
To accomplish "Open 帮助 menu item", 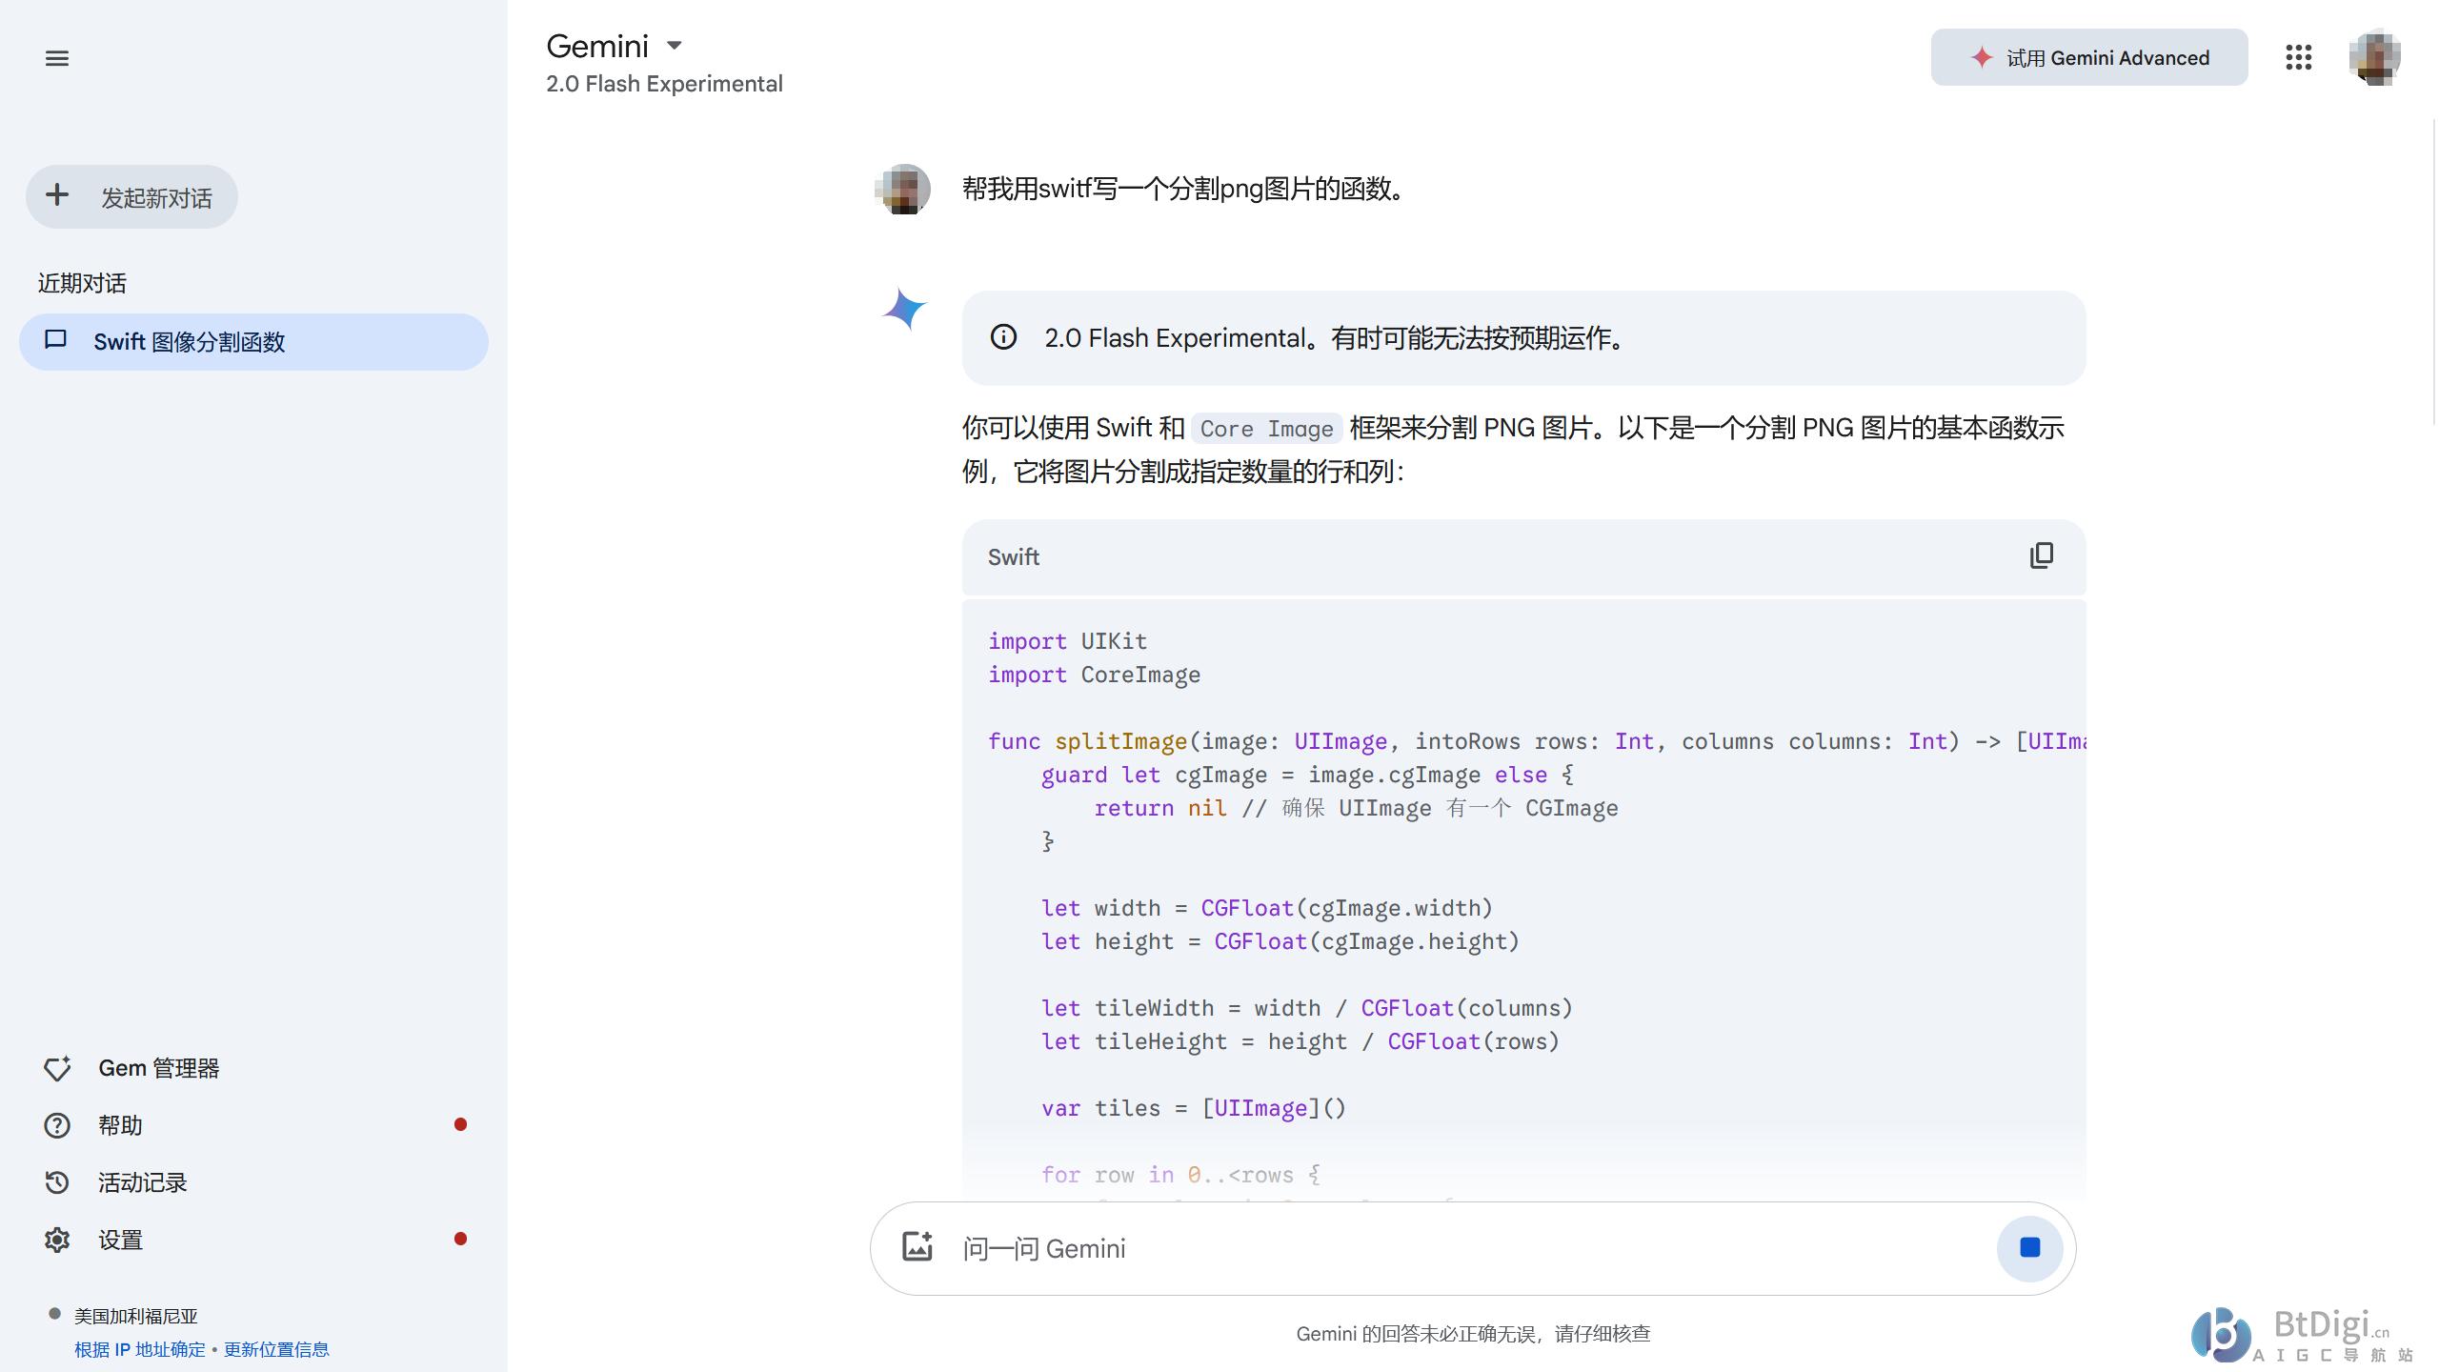I will pyautogui.click(x=253, y=1125).
